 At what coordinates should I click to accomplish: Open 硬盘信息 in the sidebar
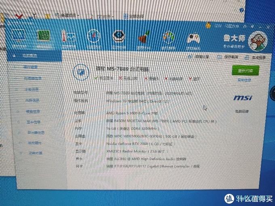pyautogui.click(x=33, y=111)
